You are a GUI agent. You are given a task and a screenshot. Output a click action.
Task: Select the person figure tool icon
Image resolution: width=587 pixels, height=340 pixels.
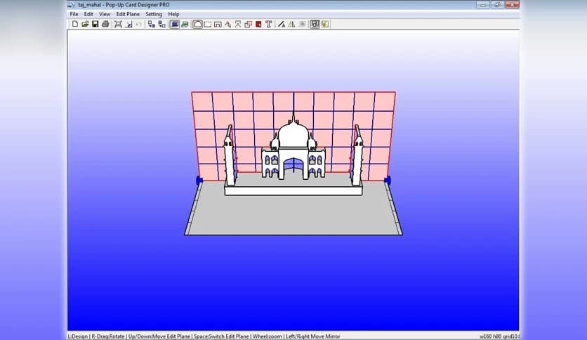(238, 25)
